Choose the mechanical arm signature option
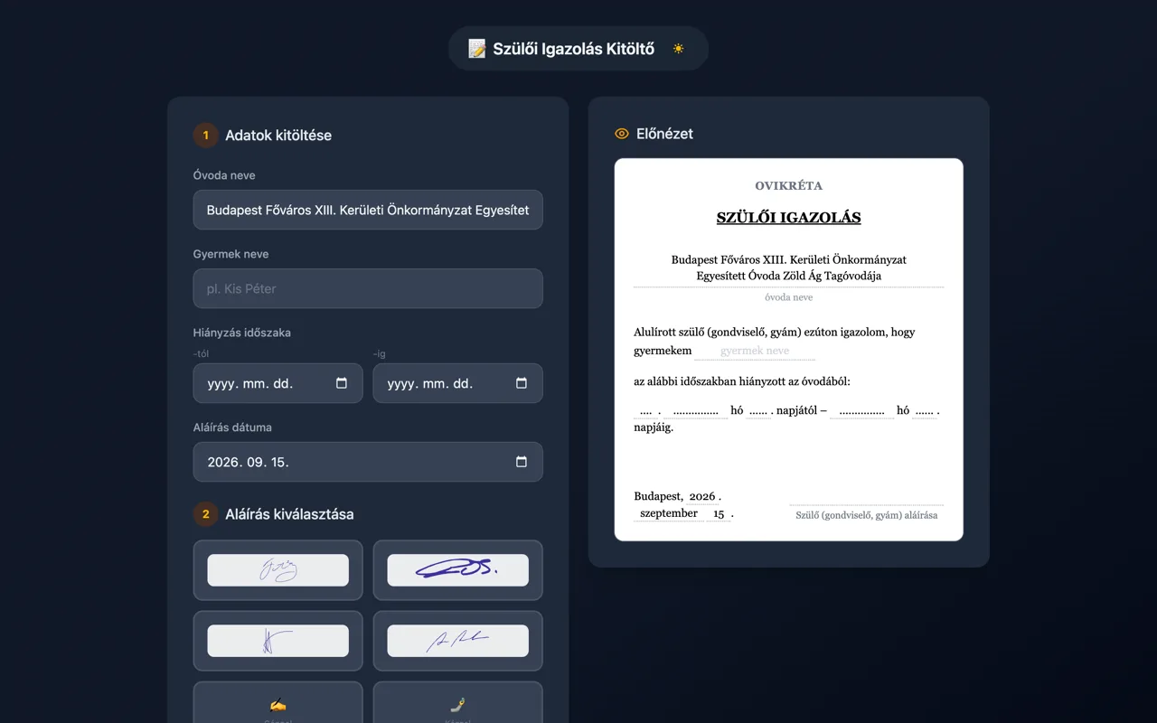This screenshot has width=1157, height=723. [457, 703]
